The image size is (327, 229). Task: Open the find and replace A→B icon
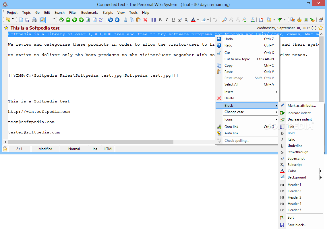[x=253, y=20]
